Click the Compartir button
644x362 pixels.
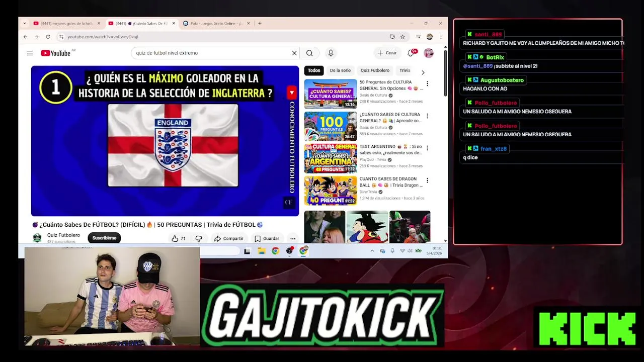[228, 239]
